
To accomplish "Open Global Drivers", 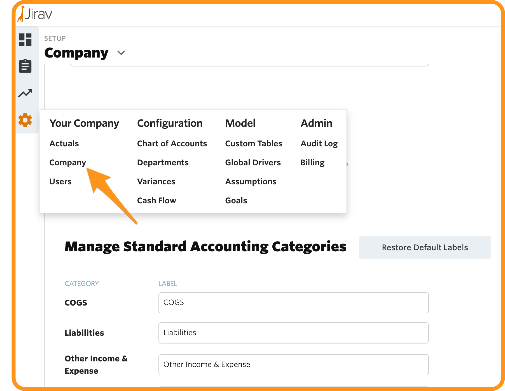I will pyautogui.click(x=253, y=163).
